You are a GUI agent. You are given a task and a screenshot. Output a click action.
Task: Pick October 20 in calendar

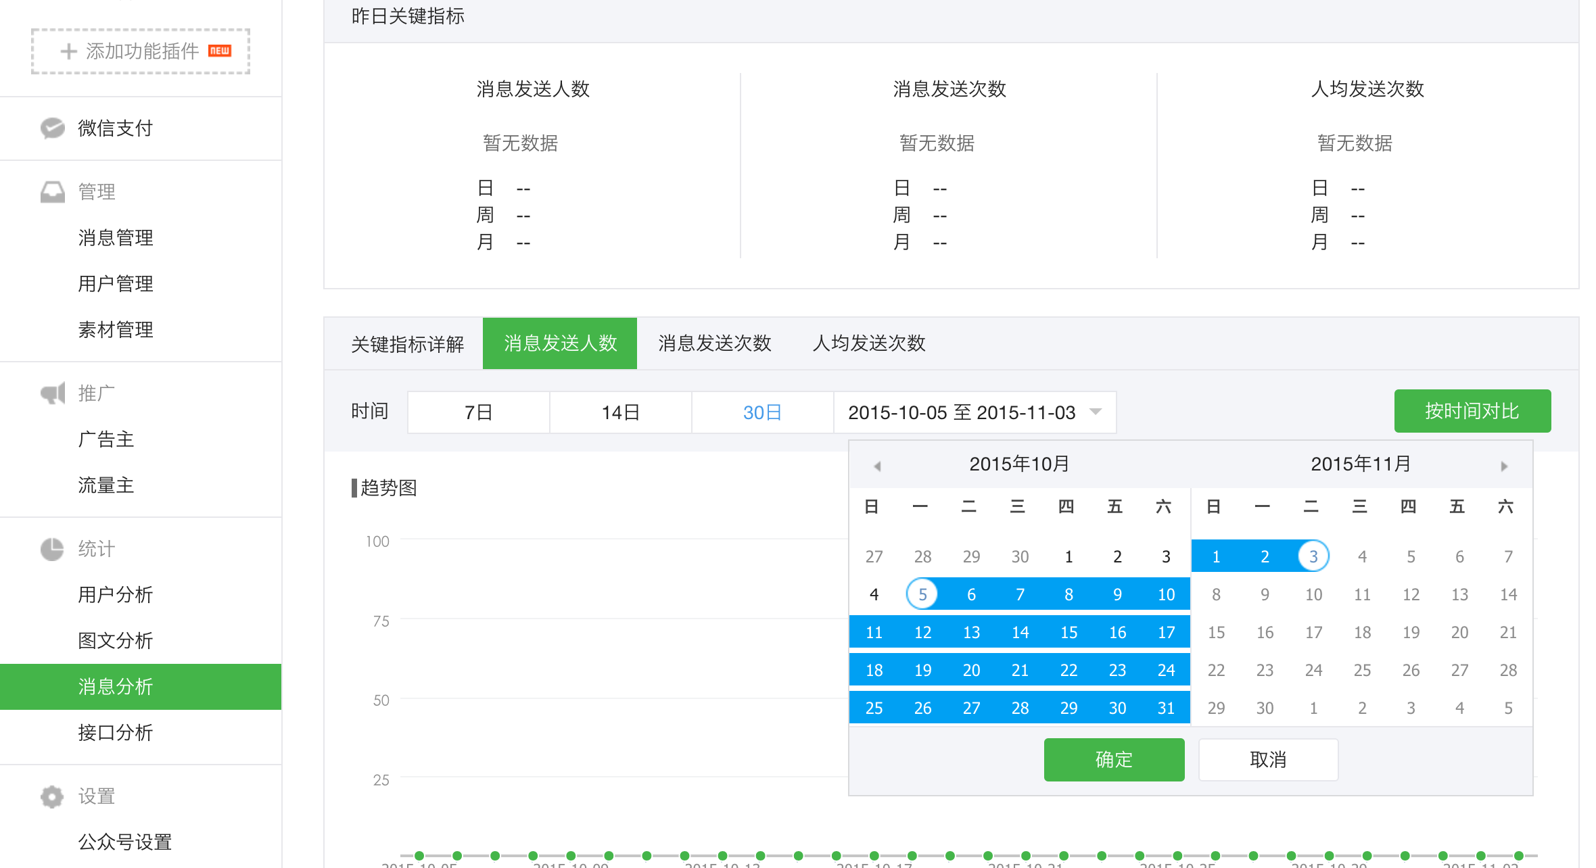(971, 670)
